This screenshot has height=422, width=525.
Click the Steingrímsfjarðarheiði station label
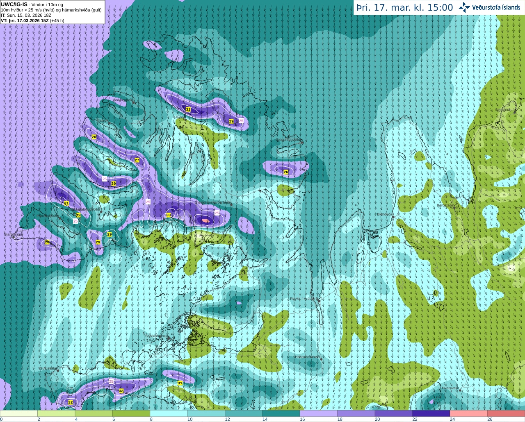[214, 202]
